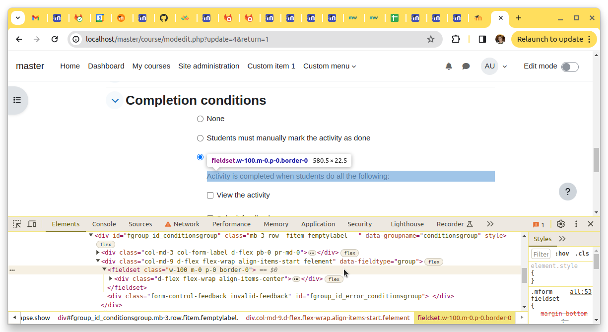Open the Moodle messaging drawer
608x332 pixels.
point(466,66)
